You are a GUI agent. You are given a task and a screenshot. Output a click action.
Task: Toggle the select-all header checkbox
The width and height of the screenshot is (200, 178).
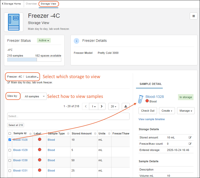10,133
